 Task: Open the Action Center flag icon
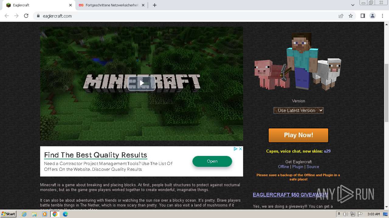point(360,214)
